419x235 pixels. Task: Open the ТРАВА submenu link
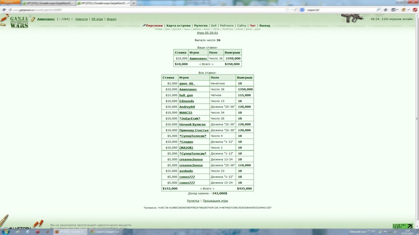click(x=159, y=29)
